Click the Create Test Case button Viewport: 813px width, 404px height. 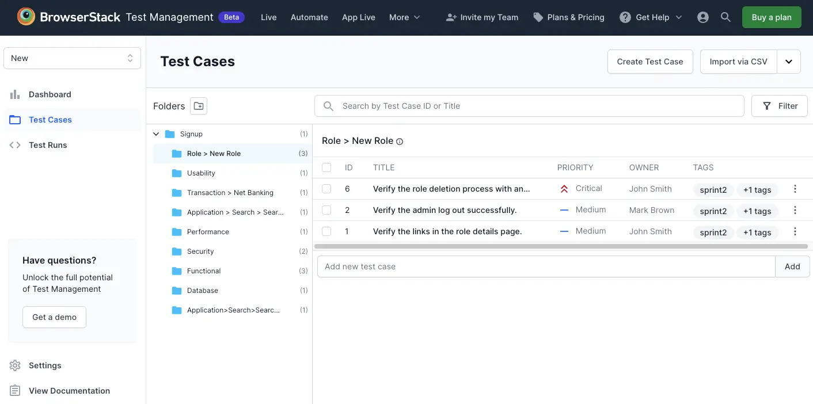649,62
